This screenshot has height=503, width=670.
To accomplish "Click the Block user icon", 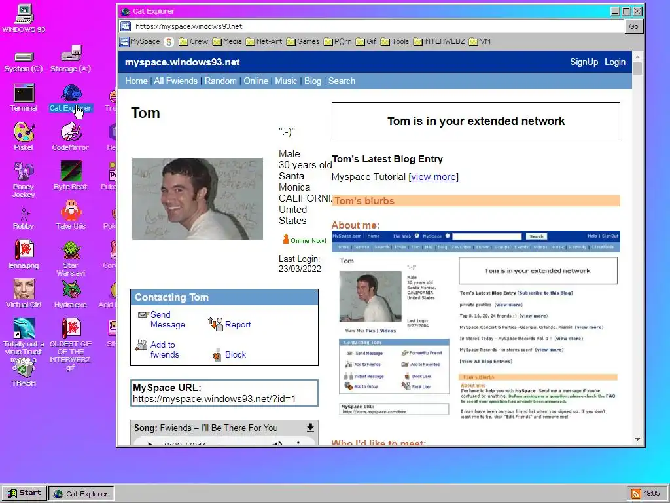I will [217, 354].
